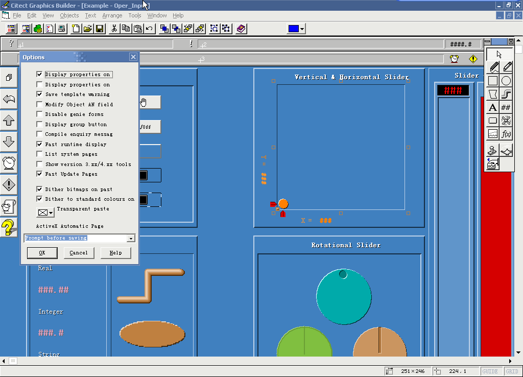Expand 'Prompt before saving' combo box

pos(131,238)
